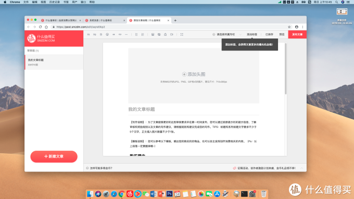
Task: Enter fullscreen editing mode
Action: 182,34
